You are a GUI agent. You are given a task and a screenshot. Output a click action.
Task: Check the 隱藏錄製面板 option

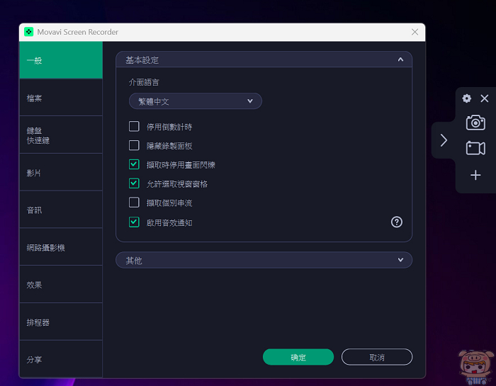click(x=134, y=146)
